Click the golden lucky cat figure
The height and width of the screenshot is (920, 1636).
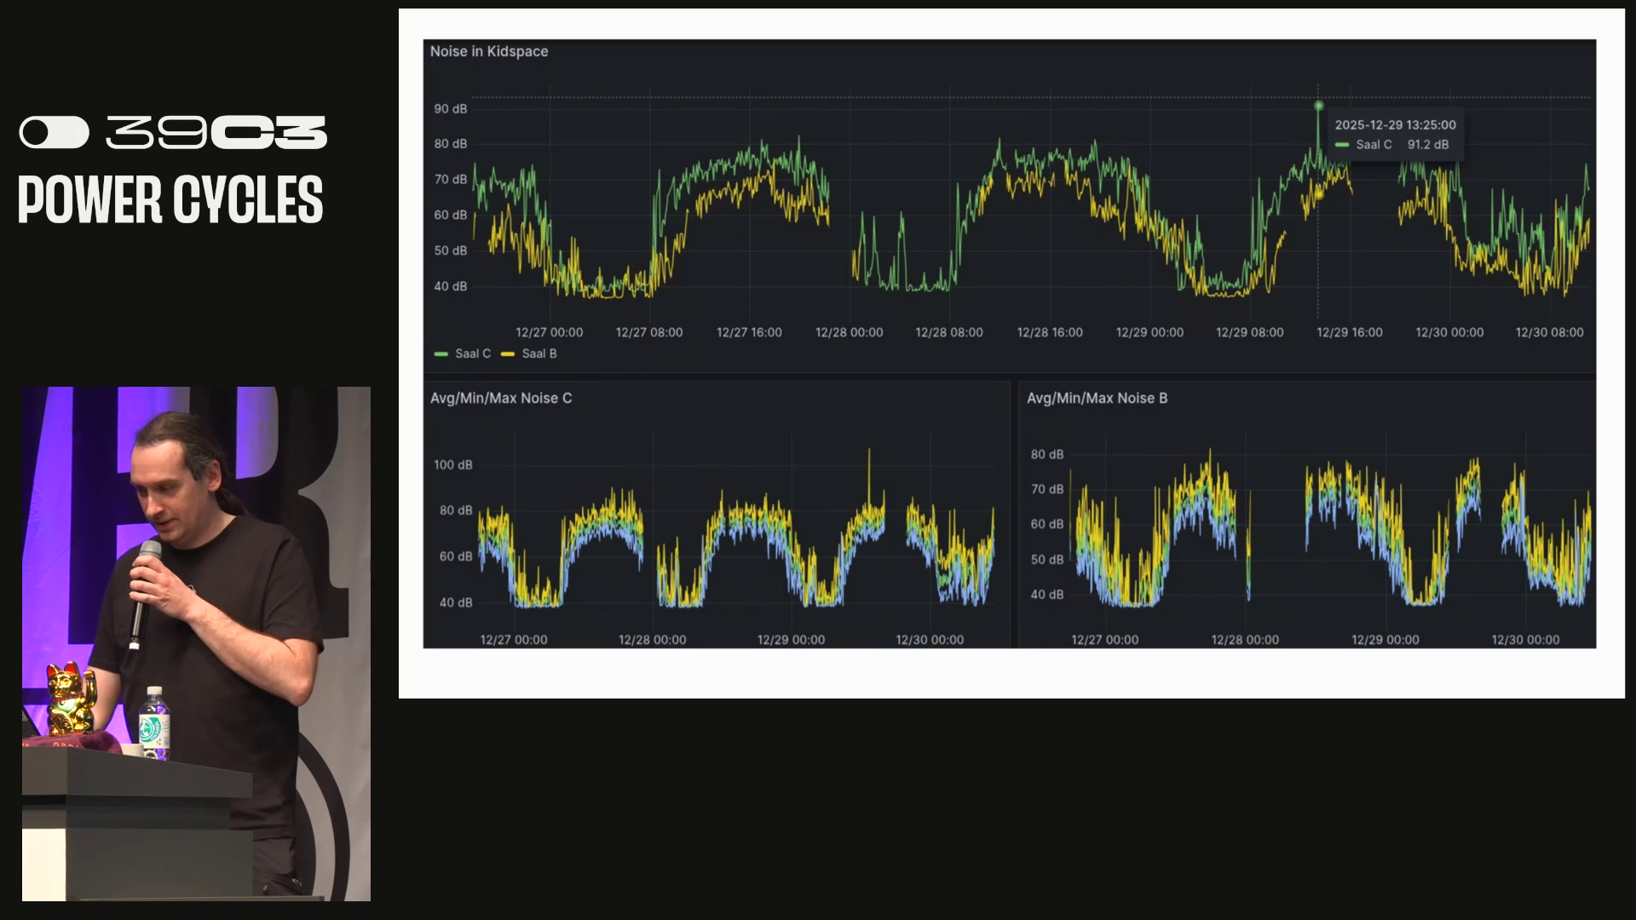[70, 699]
